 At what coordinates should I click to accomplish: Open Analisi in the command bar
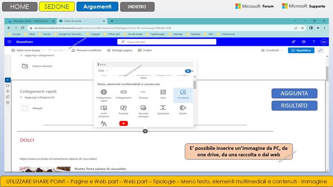coord(145,50)
